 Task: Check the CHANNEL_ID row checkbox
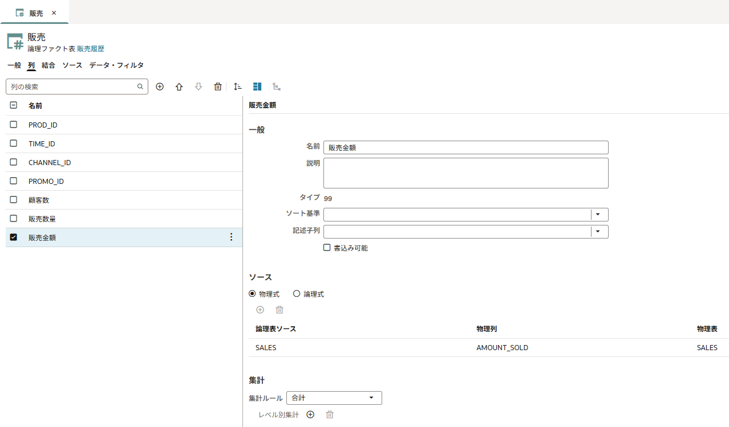[x=14, y=162]
